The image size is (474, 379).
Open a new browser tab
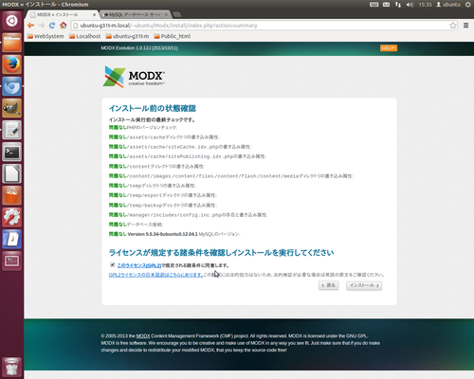point(177,14)
